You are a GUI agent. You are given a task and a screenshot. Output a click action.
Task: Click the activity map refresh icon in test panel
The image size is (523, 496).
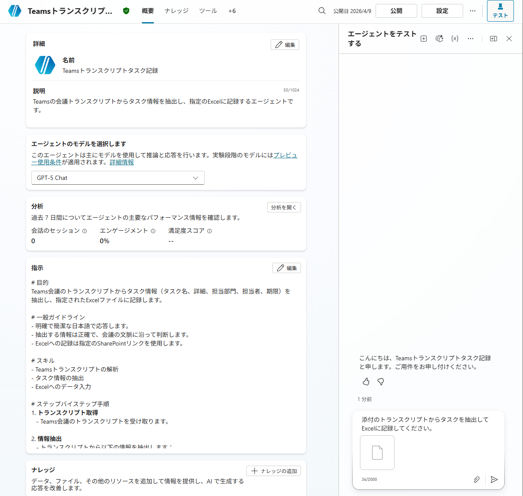tap(439, 39)
